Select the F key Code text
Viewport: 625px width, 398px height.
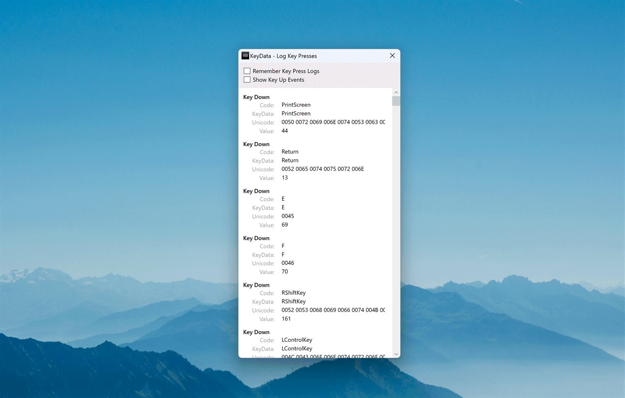point(283,246)
